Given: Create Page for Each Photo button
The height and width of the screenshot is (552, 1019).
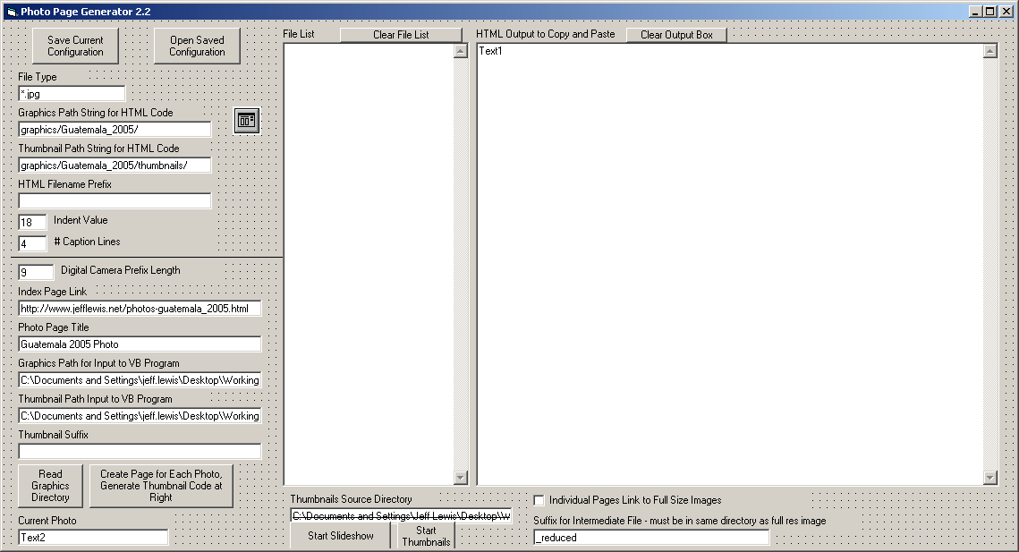Looking at the screenshot, I should coord(161,486).
